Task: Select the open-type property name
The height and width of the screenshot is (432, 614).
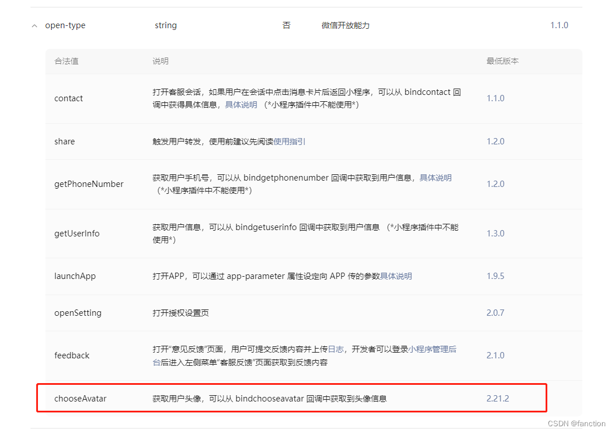Action: [x=65, y=25]
